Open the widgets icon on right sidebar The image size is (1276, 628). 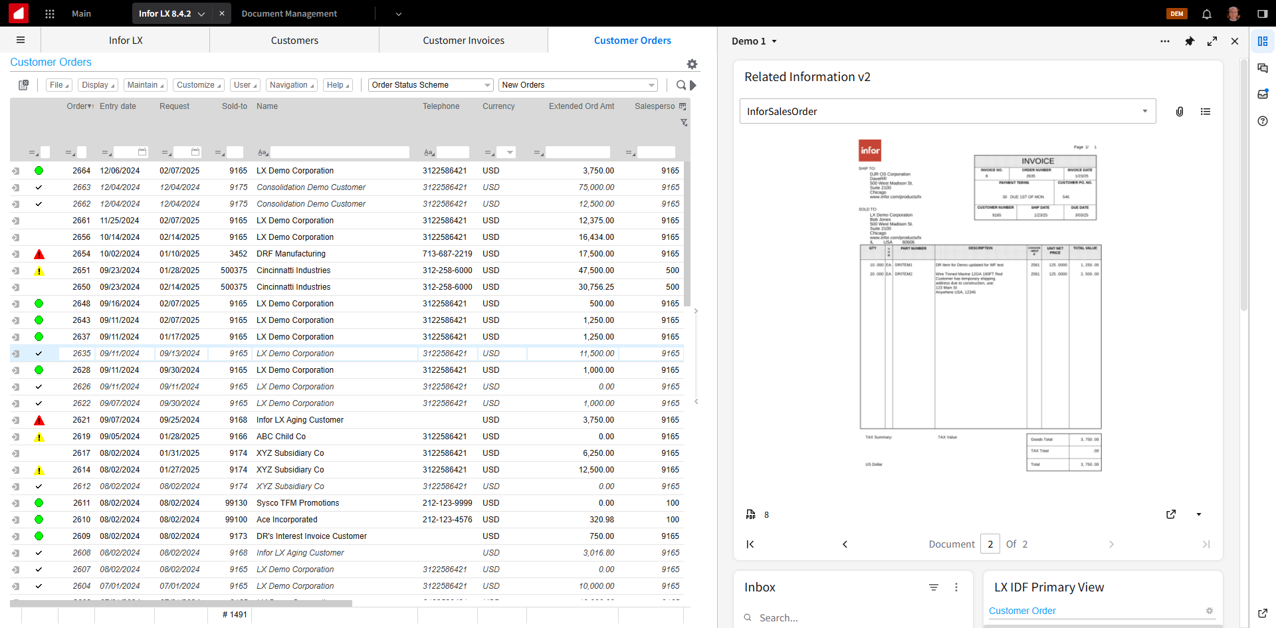pyautogui.click(x=1263, y=41)
